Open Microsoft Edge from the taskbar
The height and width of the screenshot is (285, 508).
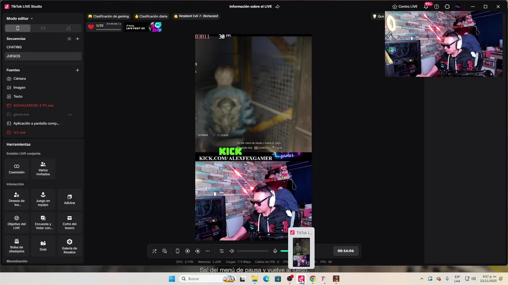coord(266,279)
